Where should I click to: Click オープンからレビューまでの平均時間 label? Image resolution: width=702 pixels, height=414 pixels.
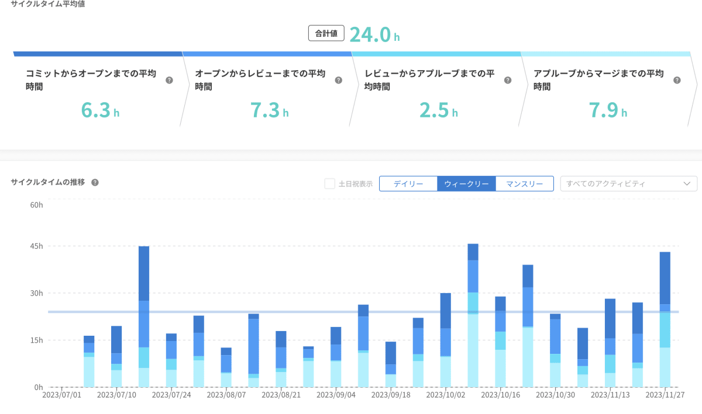260,80
